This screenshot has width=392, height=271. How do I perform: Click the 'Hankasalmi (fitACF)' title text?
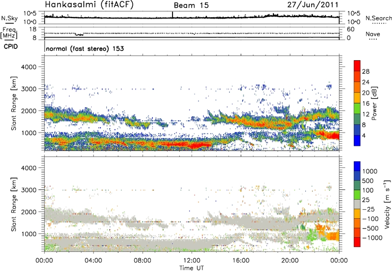[89, 4]
